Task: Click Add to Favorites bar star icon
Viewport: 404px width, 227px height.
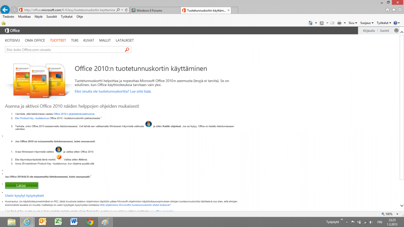Action: coord(4,23)
